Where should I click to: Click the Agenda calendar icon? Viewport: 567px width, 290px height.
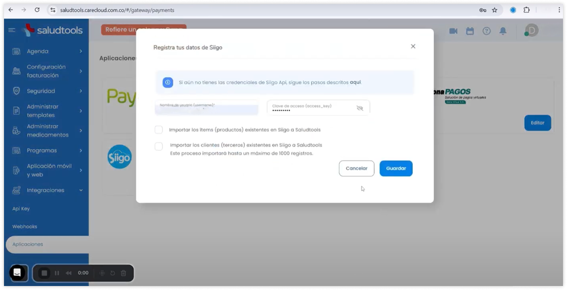tap(16, 51)
